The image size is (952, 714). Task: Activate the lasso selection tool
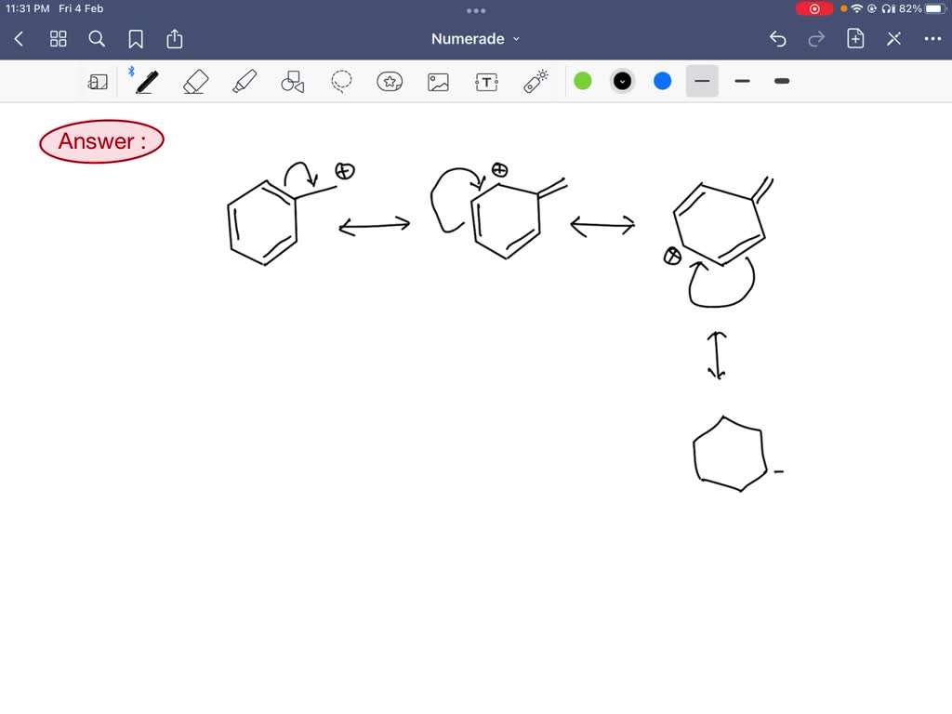coord(340,81)
